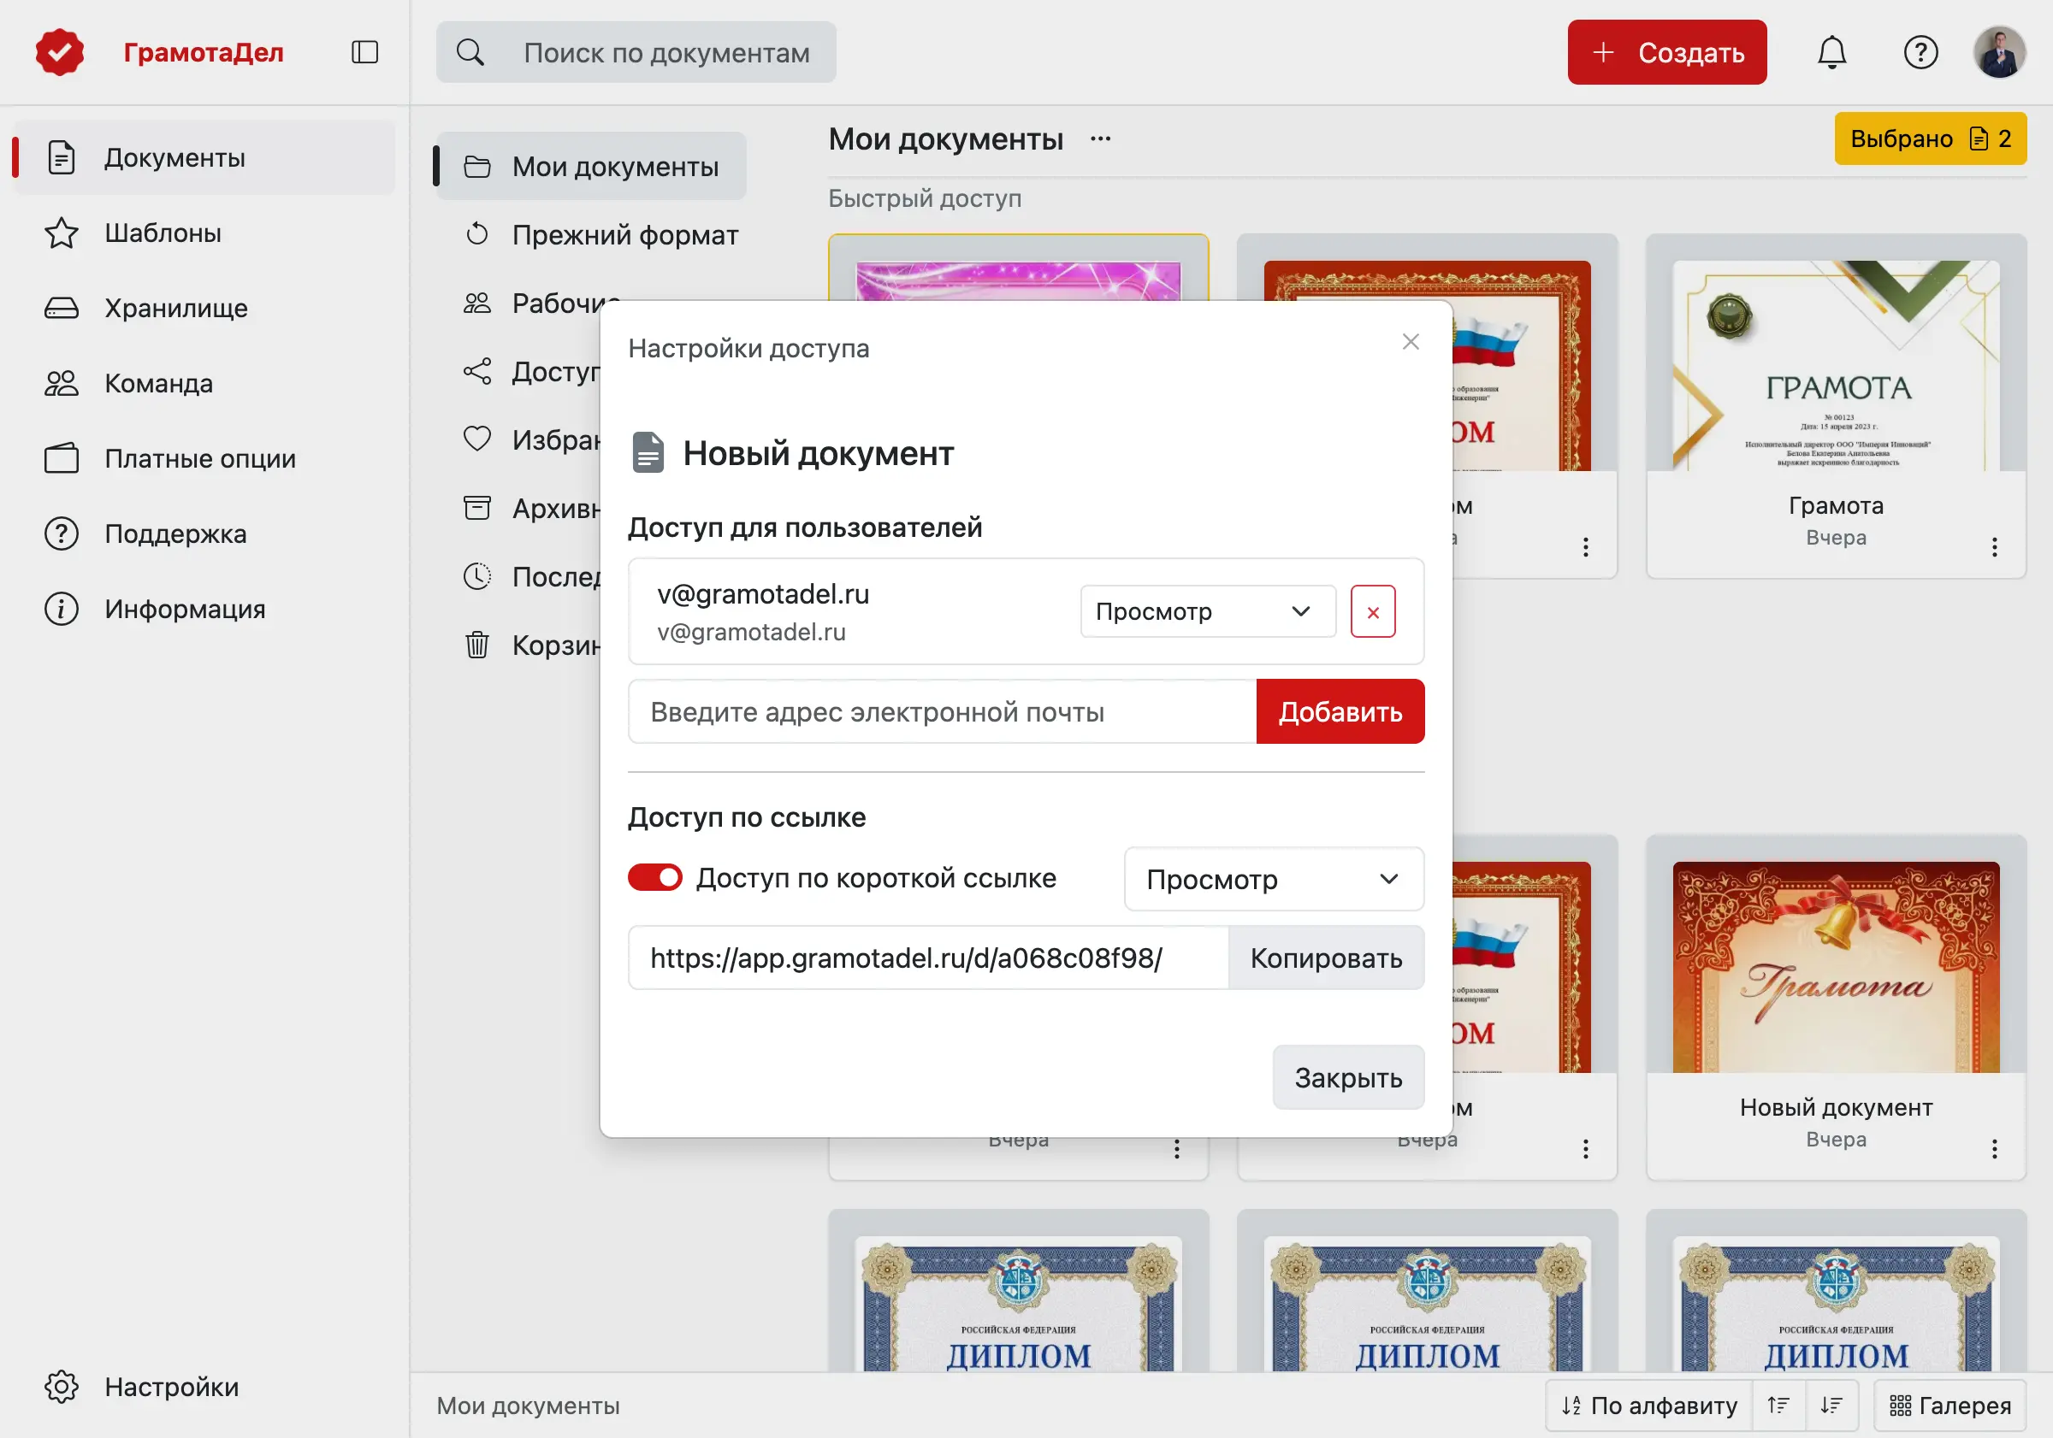2053x1438 pixels.
Task: Click the Мои документы breadcrumb at bottom
Action: pyautogui.click(x=528, y=1405)
